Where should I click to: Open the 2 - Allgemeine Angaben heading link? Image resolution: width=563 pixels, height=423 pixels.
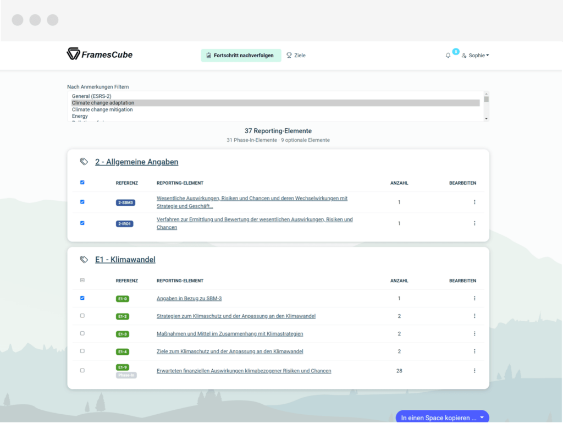136,162
